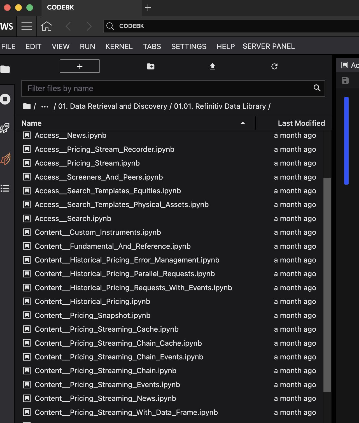This screenshot has width=359, height=423.
Task: Click the new launcher plus button
Action: click(80, 66)
